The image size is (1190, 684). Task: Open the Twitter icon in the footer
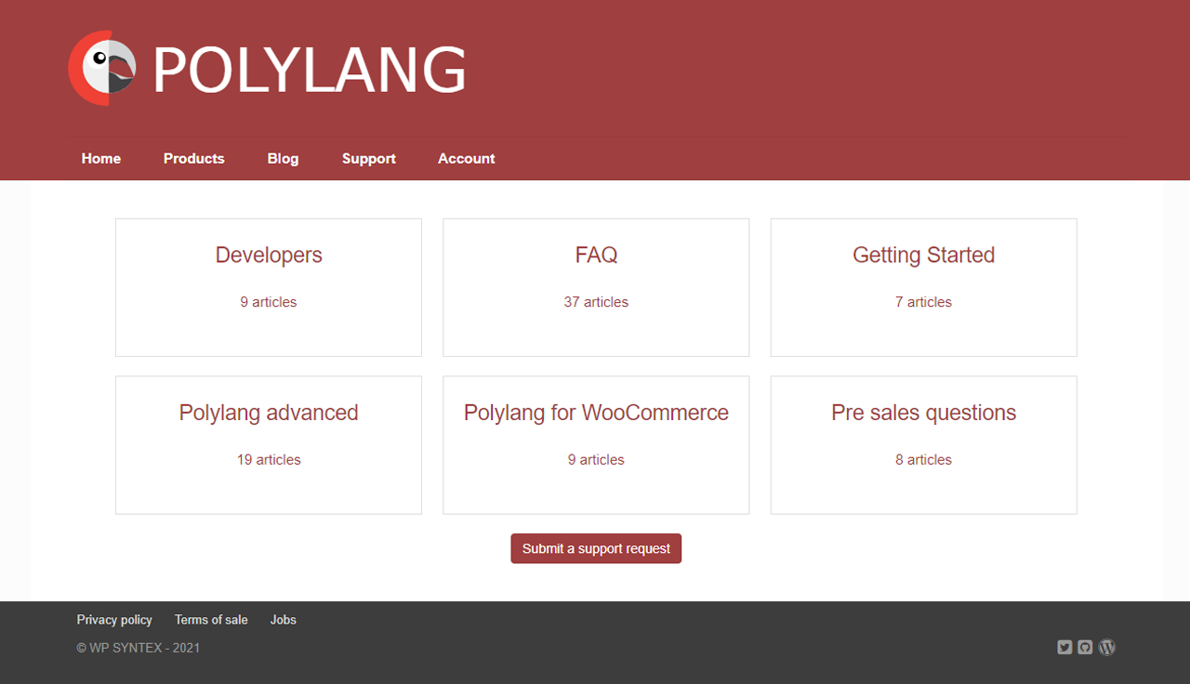[x=1064, y=647]
